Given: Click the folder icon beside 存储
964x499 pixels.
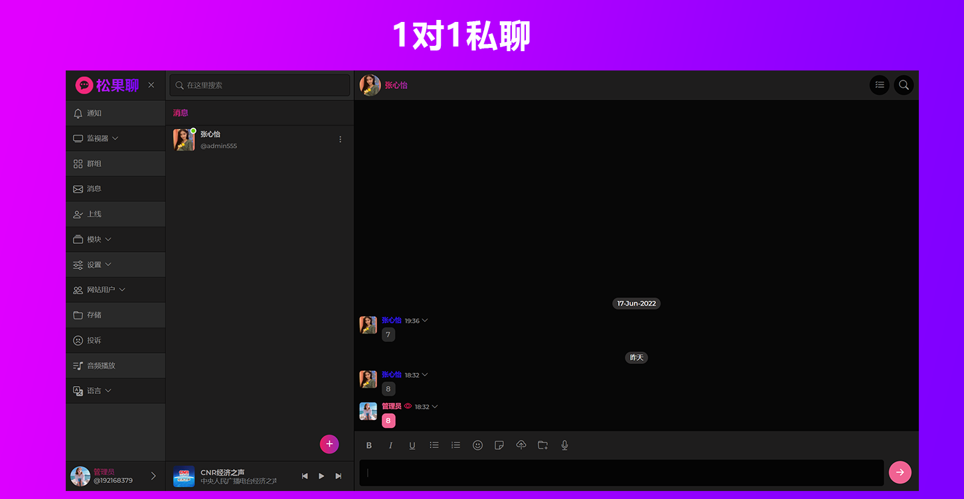Looking at the screenshot, I should pos(78,315).
